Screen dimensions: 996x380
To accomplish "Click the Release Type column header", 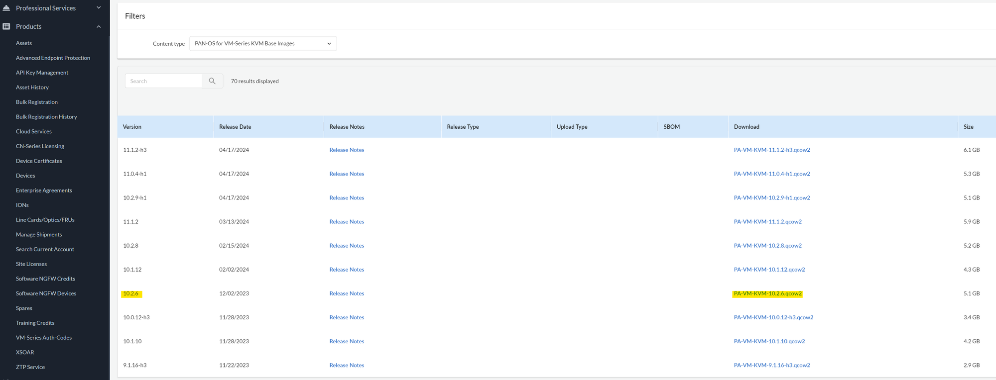I will pyautogui.click(x=463, y=127).
